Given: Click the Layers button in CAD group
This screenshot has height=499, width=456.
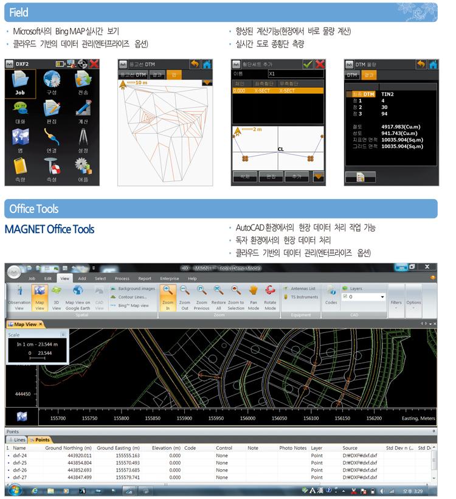Looking at the screenshot, I should (352, 288).
